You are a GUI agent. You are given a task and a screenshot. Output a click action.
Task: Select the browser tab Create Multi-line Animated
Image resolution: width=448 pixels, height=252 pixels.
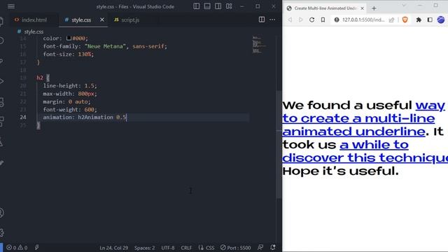click(x=325, y=8)
